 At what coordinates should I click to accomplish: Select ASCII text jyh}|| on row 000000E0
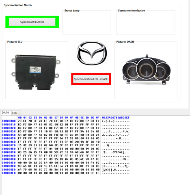tap(107, 169)
